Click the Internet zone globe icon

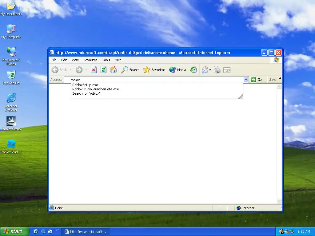[x=238, y=208]
